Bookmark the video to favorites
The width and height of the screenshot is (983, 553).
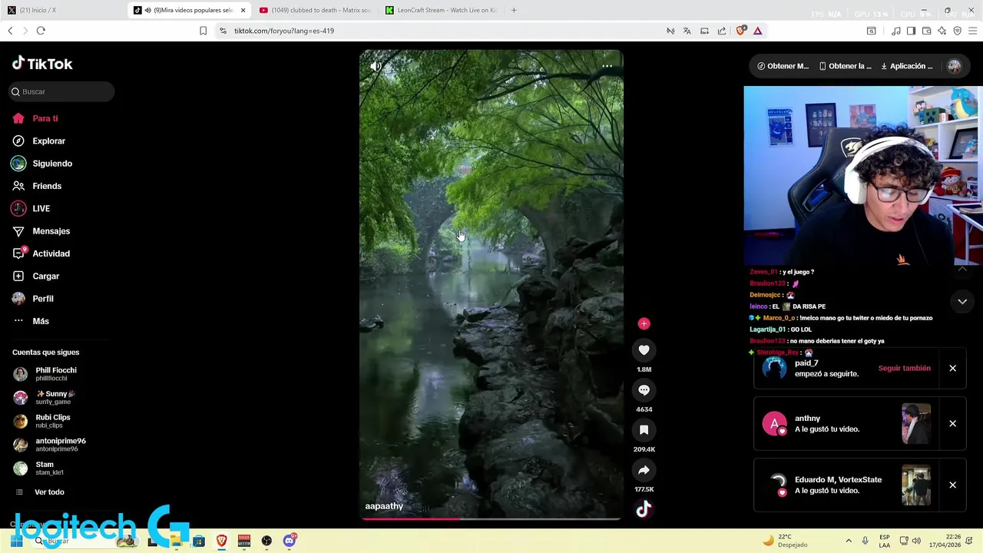click(x=644, y=430)
